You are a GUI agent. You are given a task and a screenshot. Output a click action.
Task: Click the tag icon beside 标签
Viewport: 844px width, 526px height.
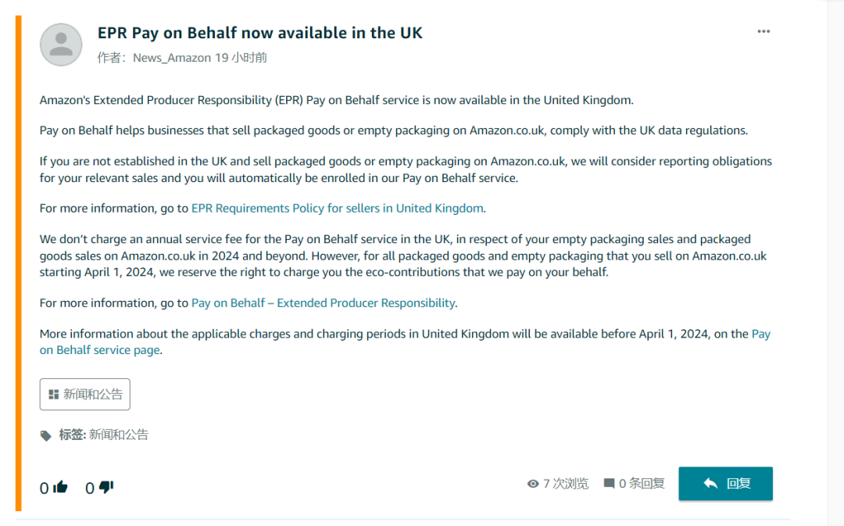coord(46,435)
